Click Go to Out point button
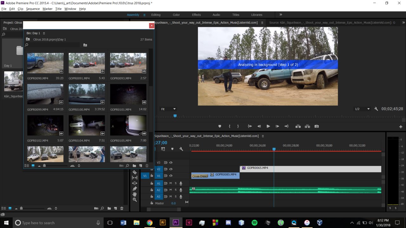 (286, 126)
